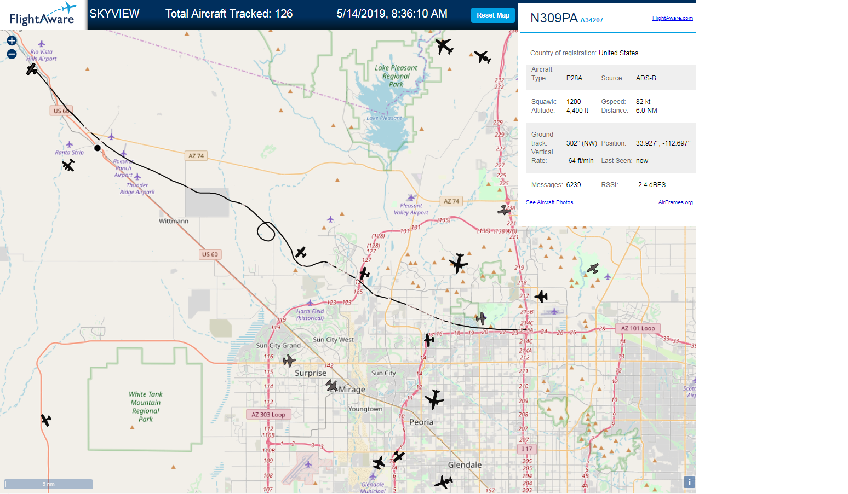Select the large aircraft above Peoria
The height and width of the screenshot is (494, 848).
(434, 399)
